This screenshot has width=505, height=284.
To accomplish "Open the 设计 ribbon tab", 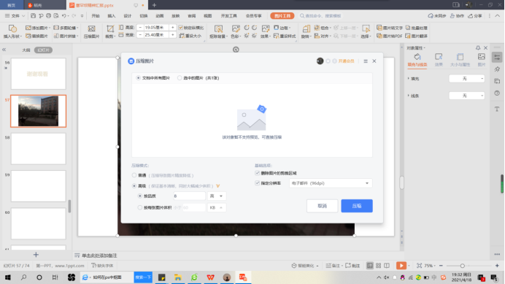I will point(128,15).
